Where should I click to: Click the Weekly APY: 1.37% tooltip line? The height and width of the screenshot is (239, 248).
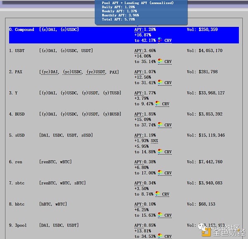point(119,11)
